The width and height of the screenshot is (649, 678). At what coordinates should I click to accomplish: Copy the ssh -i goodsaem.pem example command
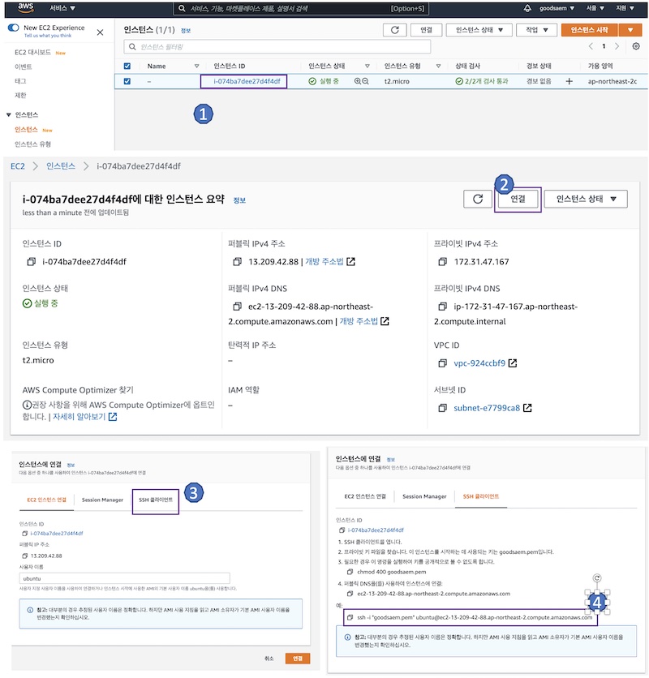pos(350,617)
